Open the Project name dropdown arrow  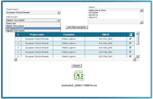[59, 12]
